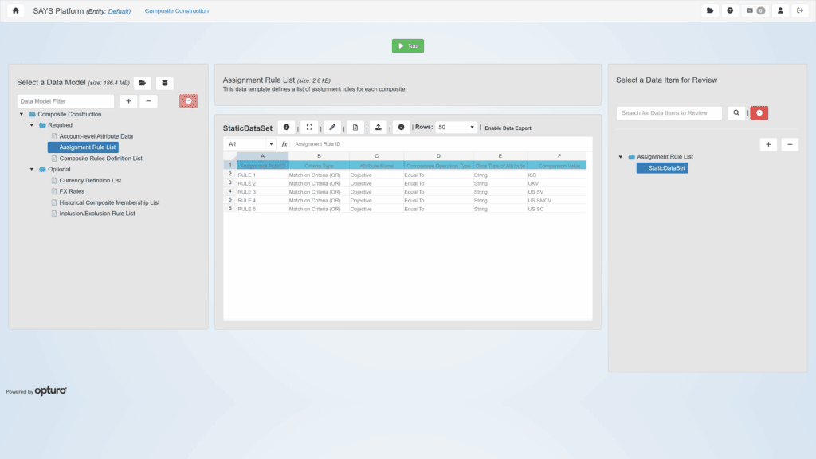
Task: Click the pencil edit icon
Action: point(332,127)
